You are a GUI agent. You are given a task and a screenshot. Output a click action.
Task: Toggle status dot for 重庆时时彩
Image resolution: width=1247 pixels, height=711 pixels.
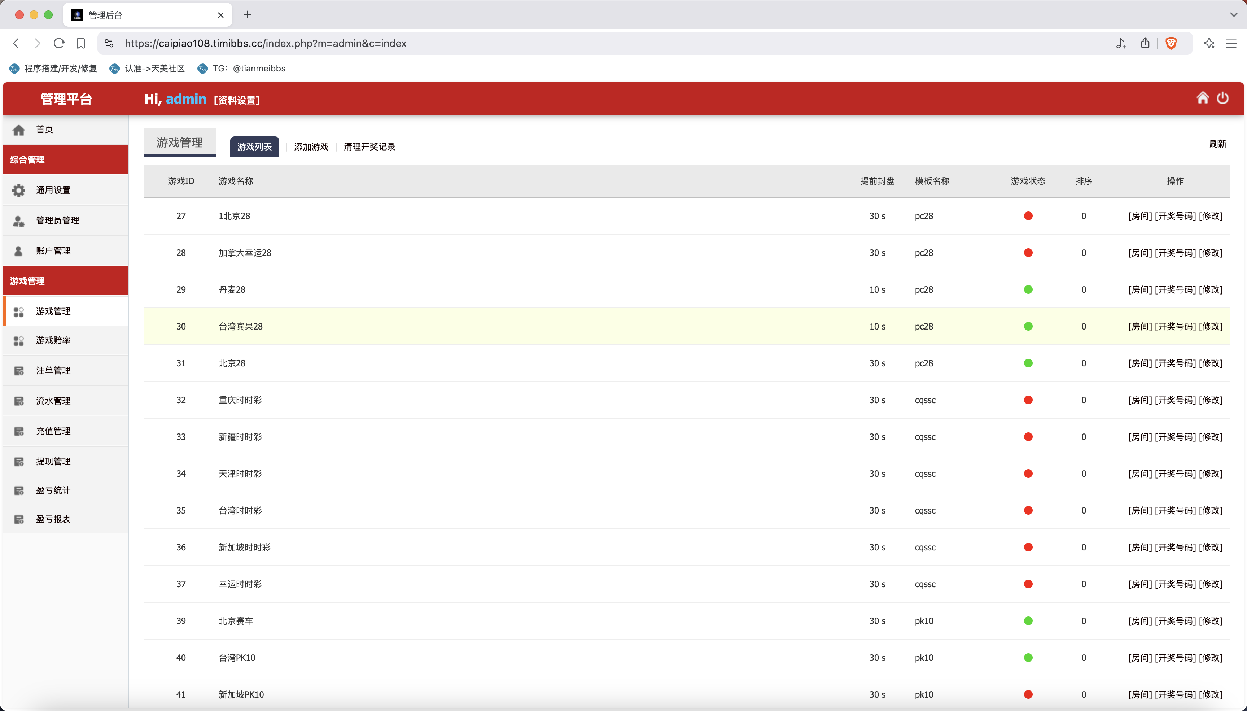click(1028, 400)
